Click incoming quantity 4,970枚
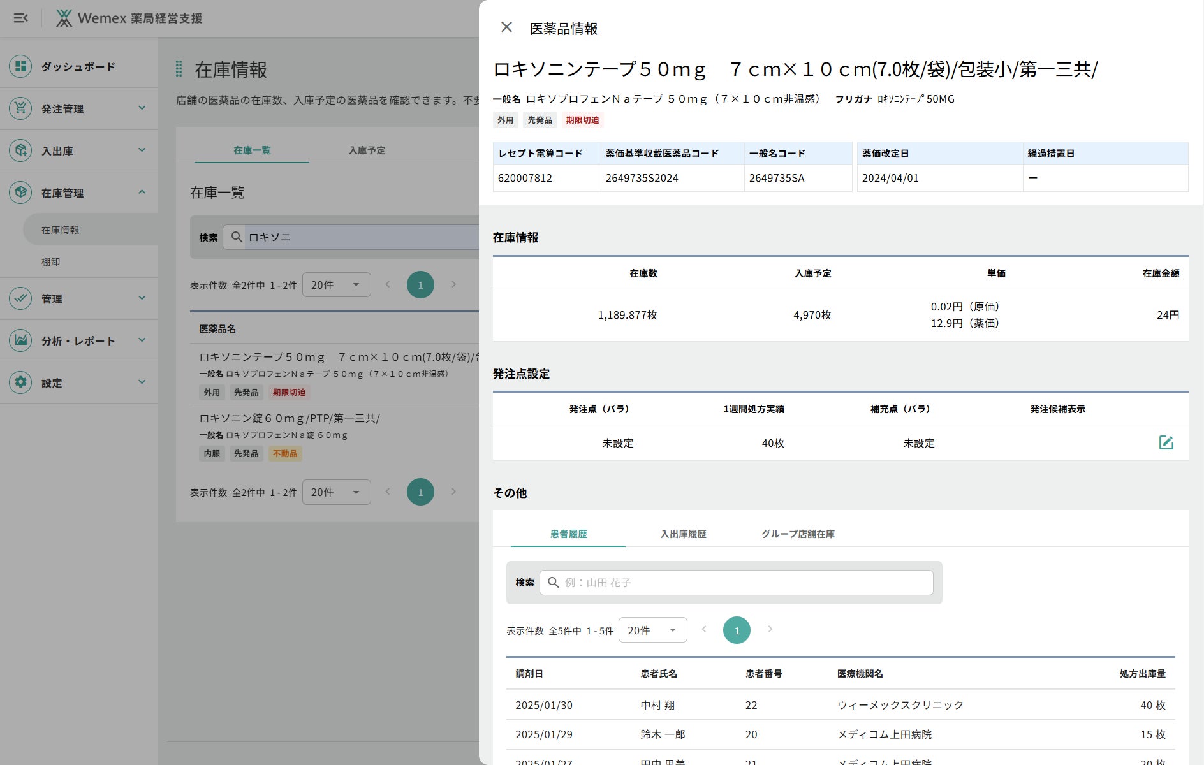The height and width of the screenshot is (765, 1204). pyautogui.click(x=812, y=315)
